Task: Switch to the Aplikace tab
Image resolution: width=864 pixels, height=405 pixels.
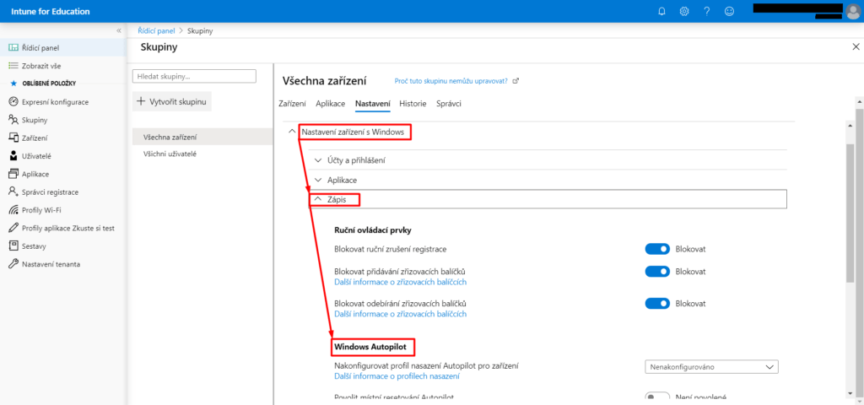Action: tap(330, 104)
